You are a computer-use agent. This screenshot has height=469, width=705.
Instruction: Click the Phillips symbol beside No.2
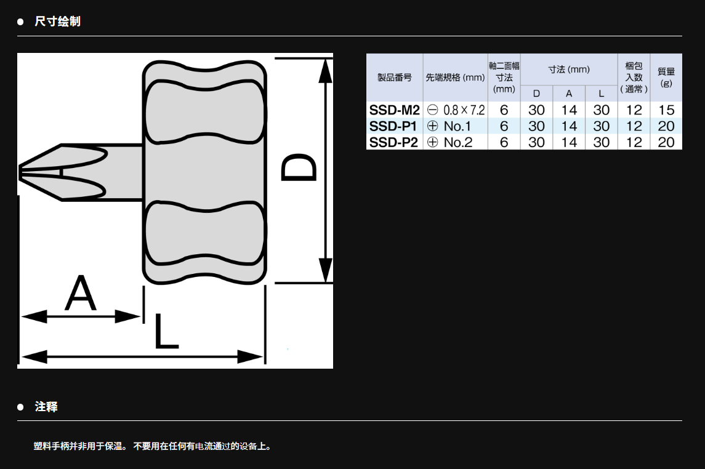point(432,142)
